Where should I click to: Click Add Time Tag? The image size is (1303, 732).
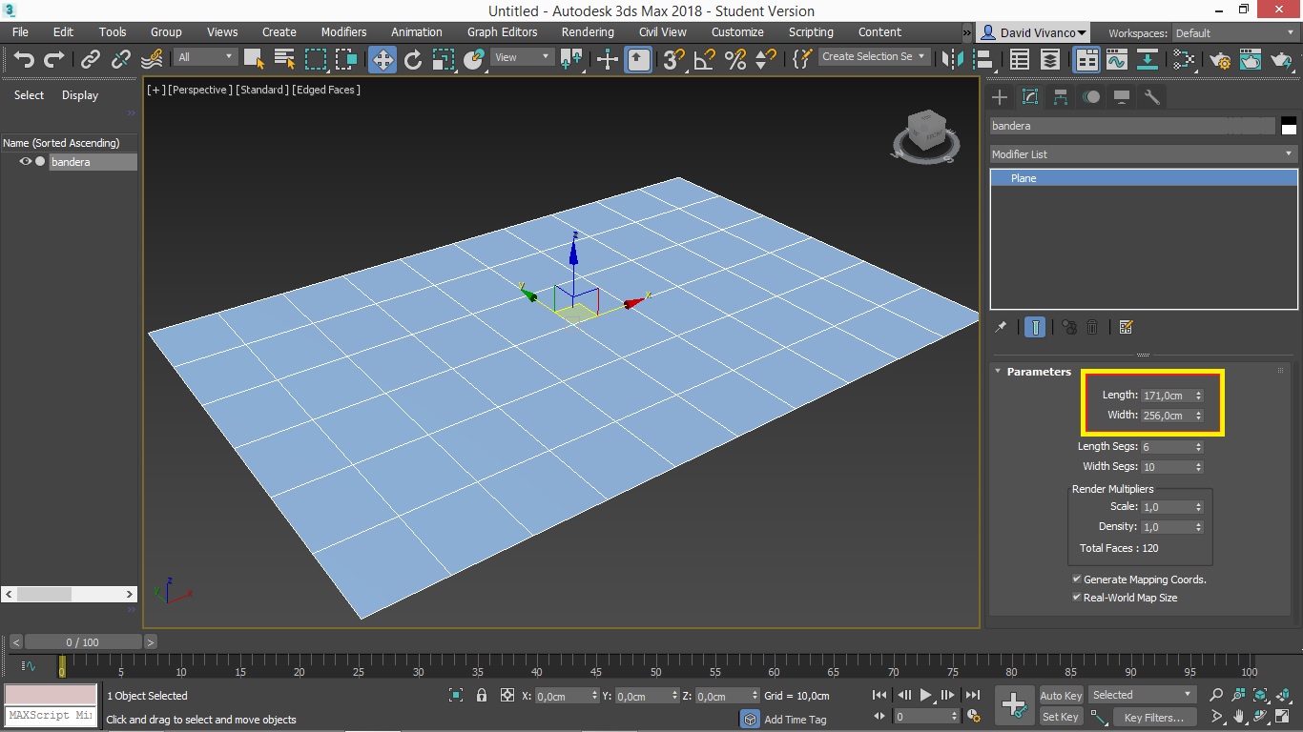pyautogui.click(x=795, y=720)
